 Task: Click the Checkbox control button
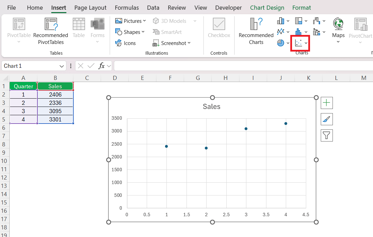(x=219, y=28)
